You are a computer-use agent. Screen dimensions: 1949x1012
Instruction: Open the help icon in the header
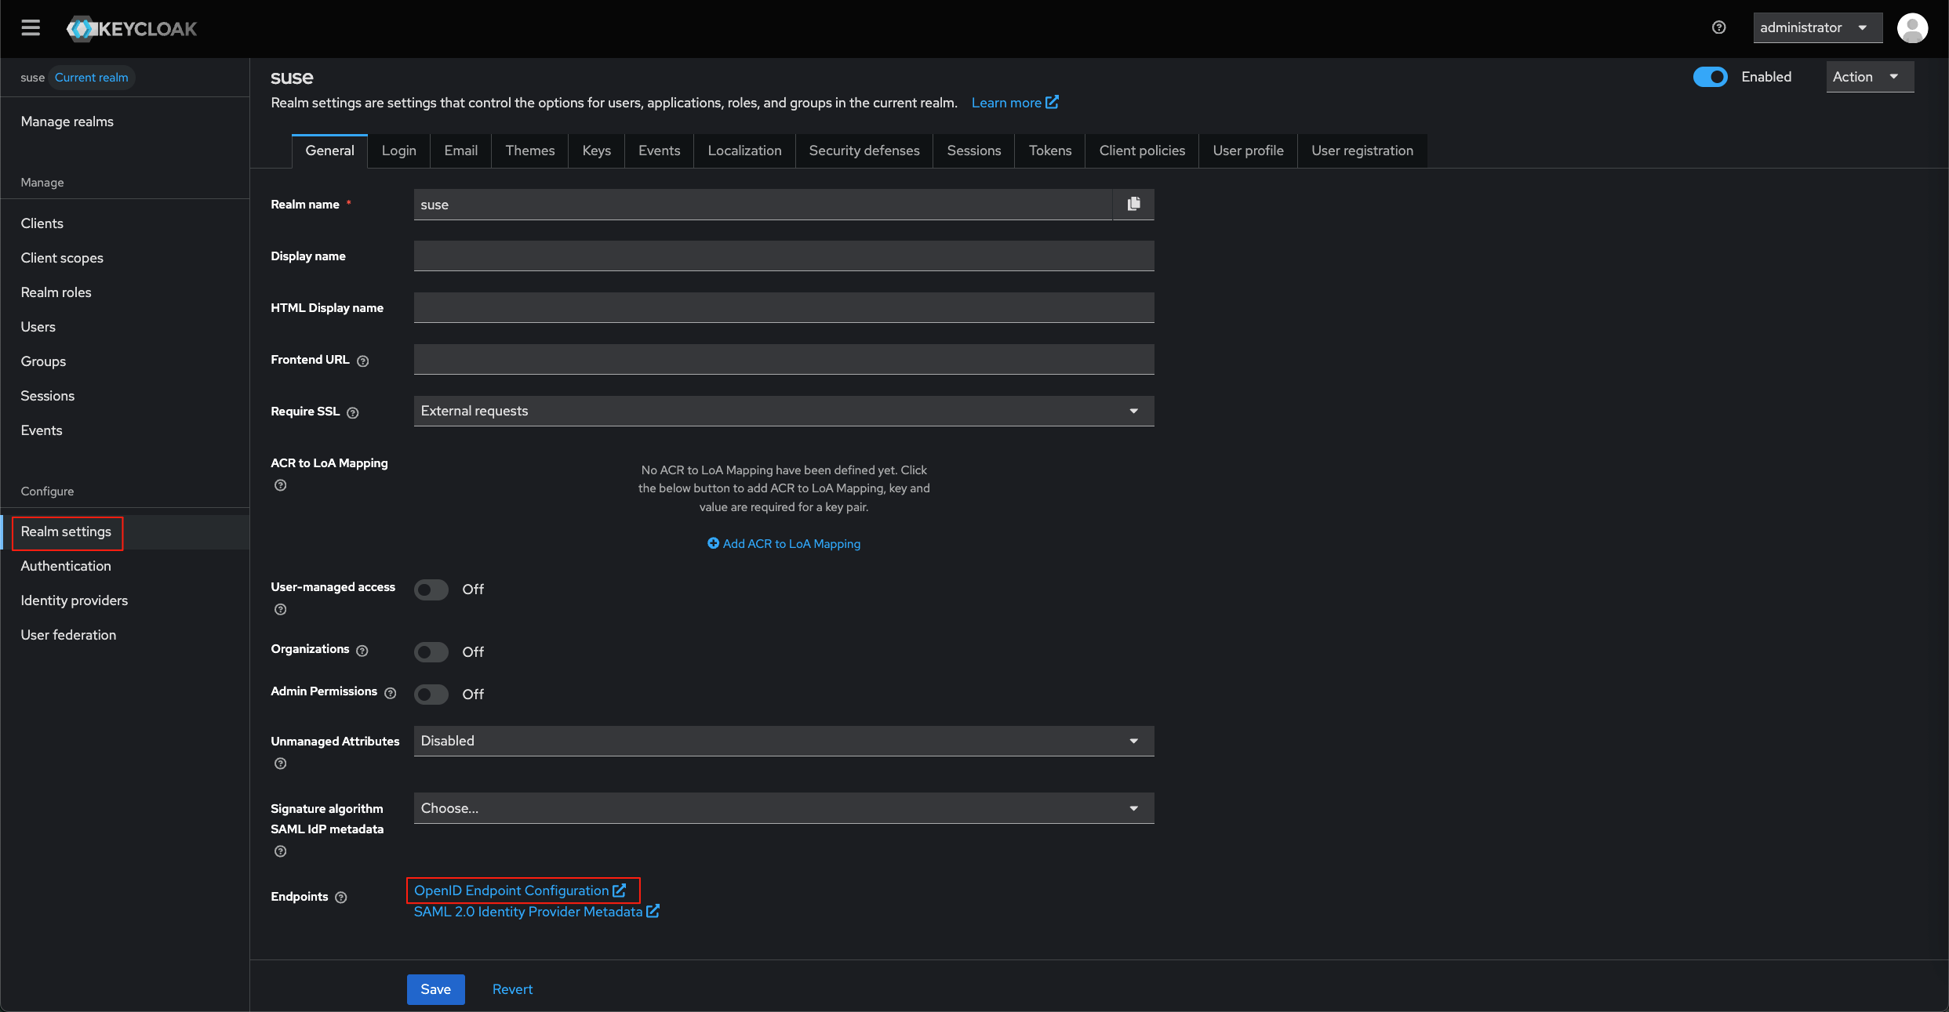pos(1718,27)
